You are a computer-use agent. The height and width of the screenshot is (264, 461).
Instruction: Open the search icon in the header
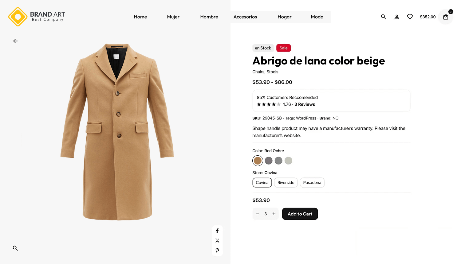pos(383,17)
